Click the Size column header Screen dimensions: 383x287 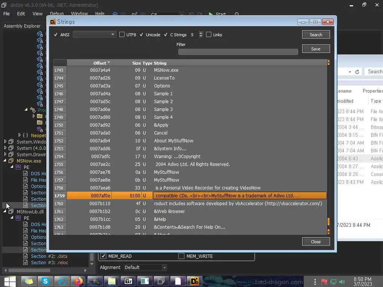[126, 63]
